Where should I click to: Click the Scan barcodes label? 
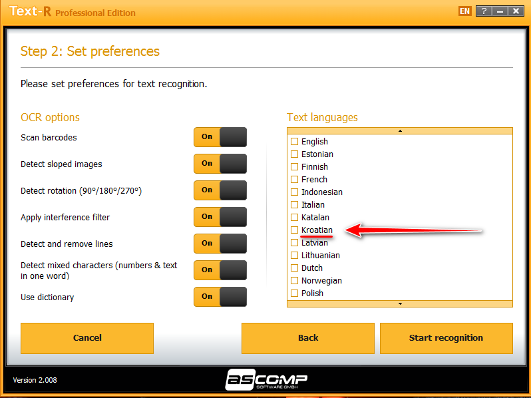coord(49,138)
